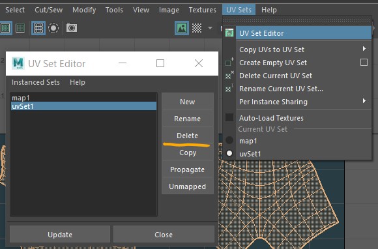Select the map1 radio button under Current UV Set
Viewport: 378px width, 249px height.
click(x=229, y=140)
